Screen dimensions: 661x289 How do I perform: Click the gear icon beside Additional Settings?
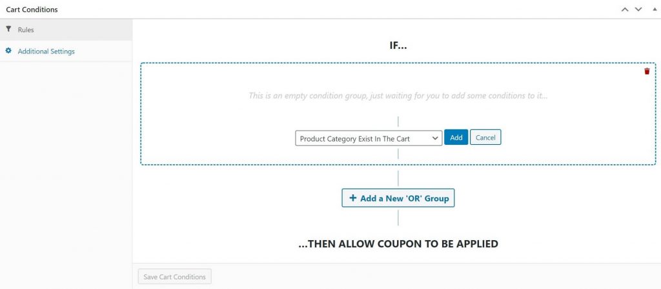(x=8, y=51)
